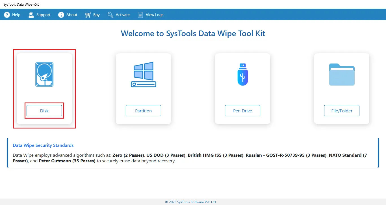Select the blue folder icon
Image resolution: width=386 pixels, height=205 pixels.
coord(342,75)
